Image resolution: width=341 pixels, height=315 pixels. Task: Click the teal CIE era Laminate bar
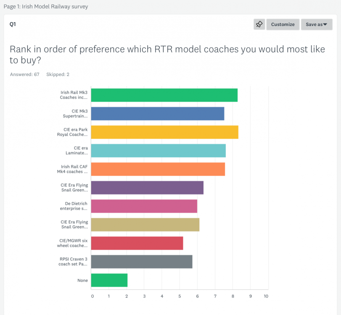click(158, 151)
